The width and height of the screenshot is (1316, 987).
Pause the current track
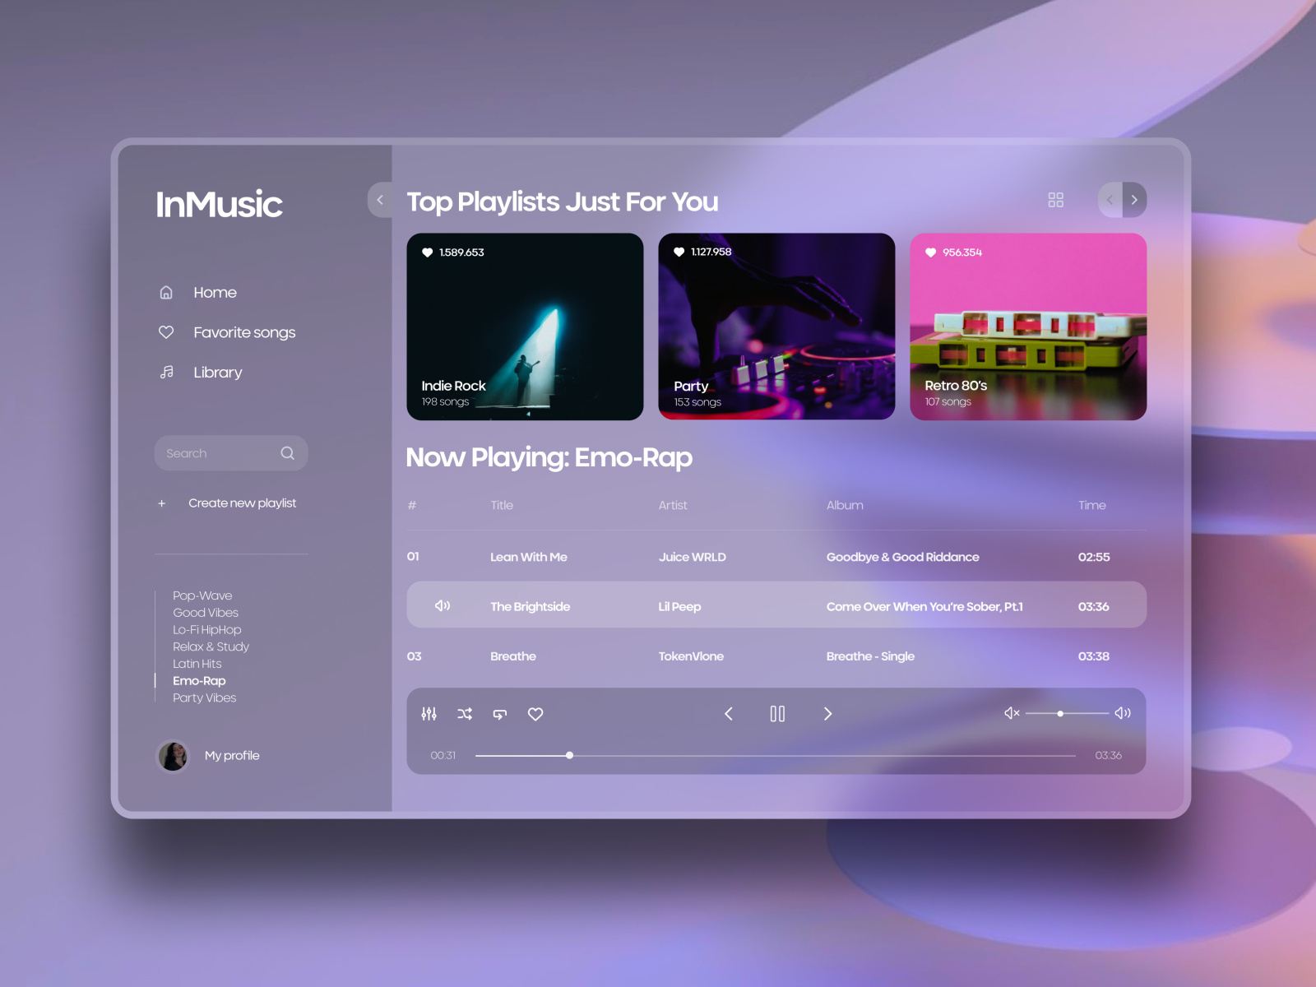[x=776, y=714]
